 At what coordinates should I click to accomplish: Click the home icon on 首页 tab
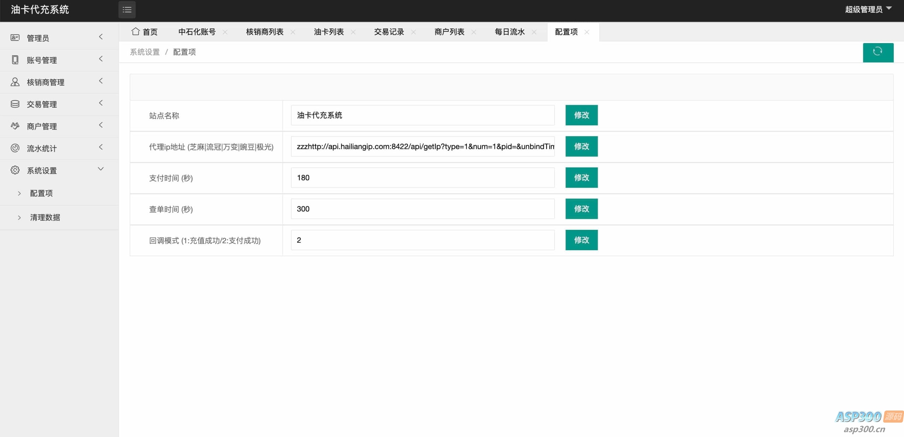click(x=135, y=31)
